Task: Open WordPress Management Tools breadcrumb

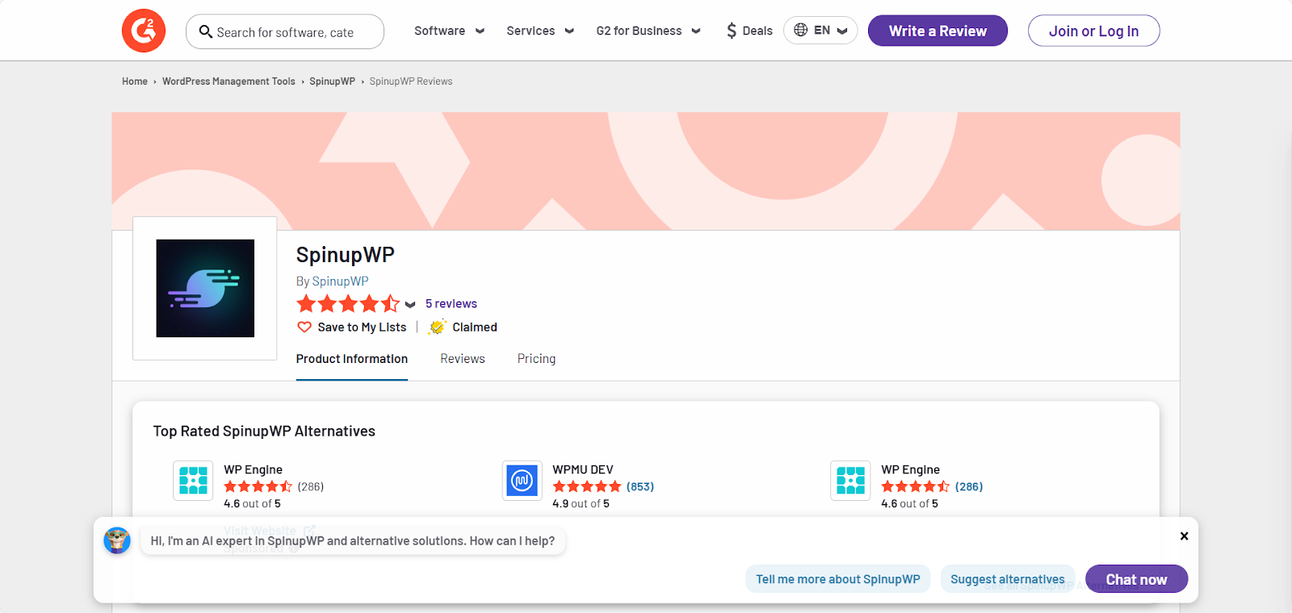Action: [229, 81]
